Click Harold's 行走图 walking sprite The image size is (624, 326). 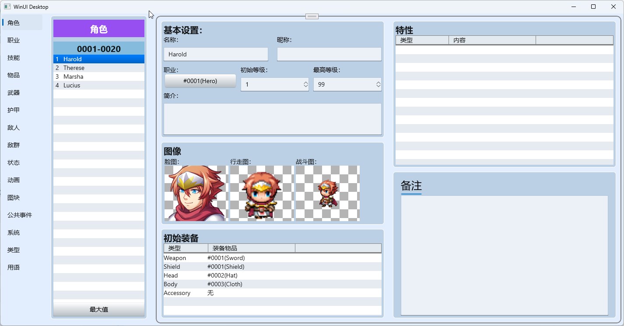pos(262,193)
